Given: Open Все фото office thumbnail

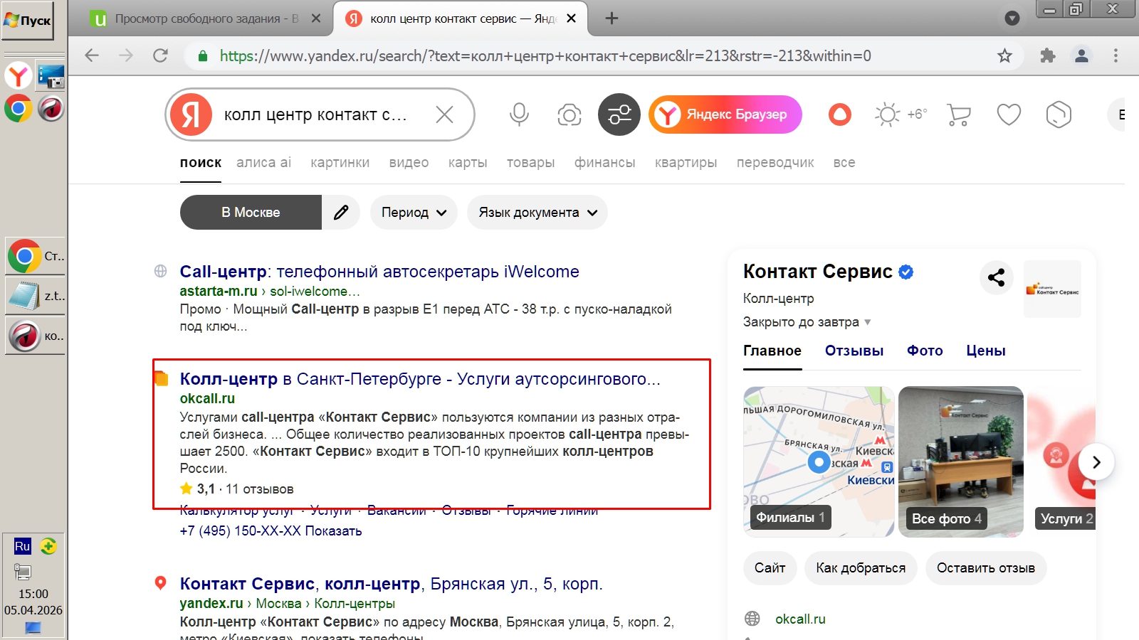Looking at the screenshot, I should pyautogui.click(x=961, y=462).
